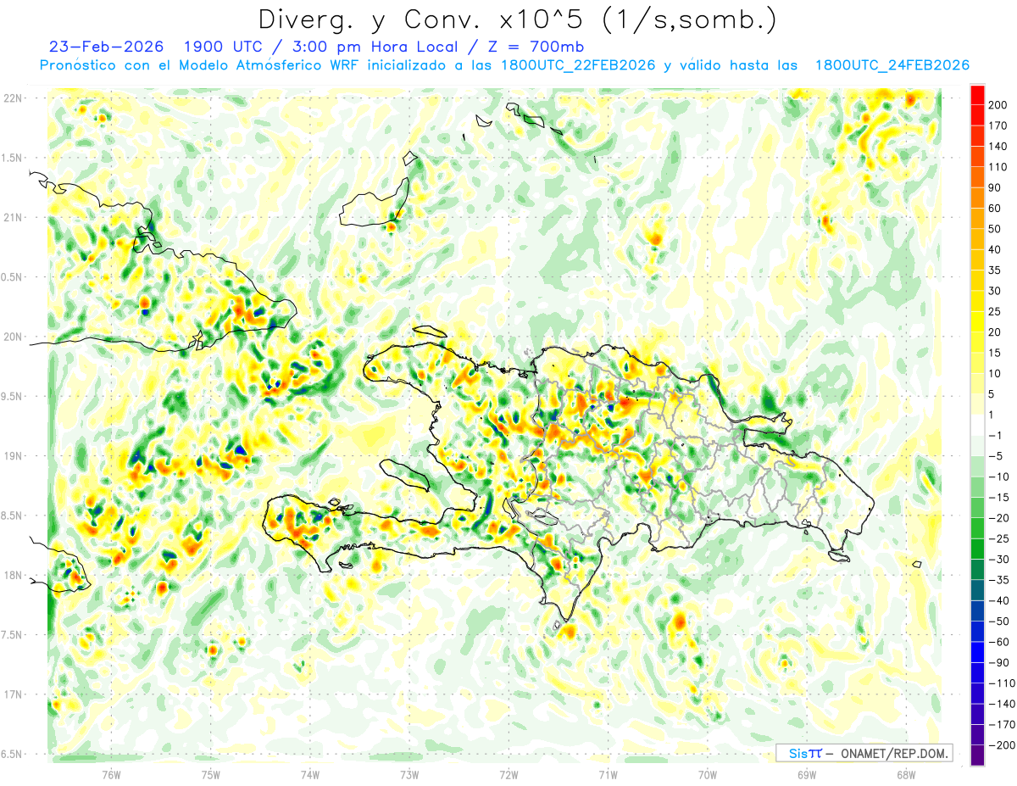Image resolution: width=1017 pixels, height=786 pixels.
Task: Click the latitude label '6.5N'
Action: 12,754
